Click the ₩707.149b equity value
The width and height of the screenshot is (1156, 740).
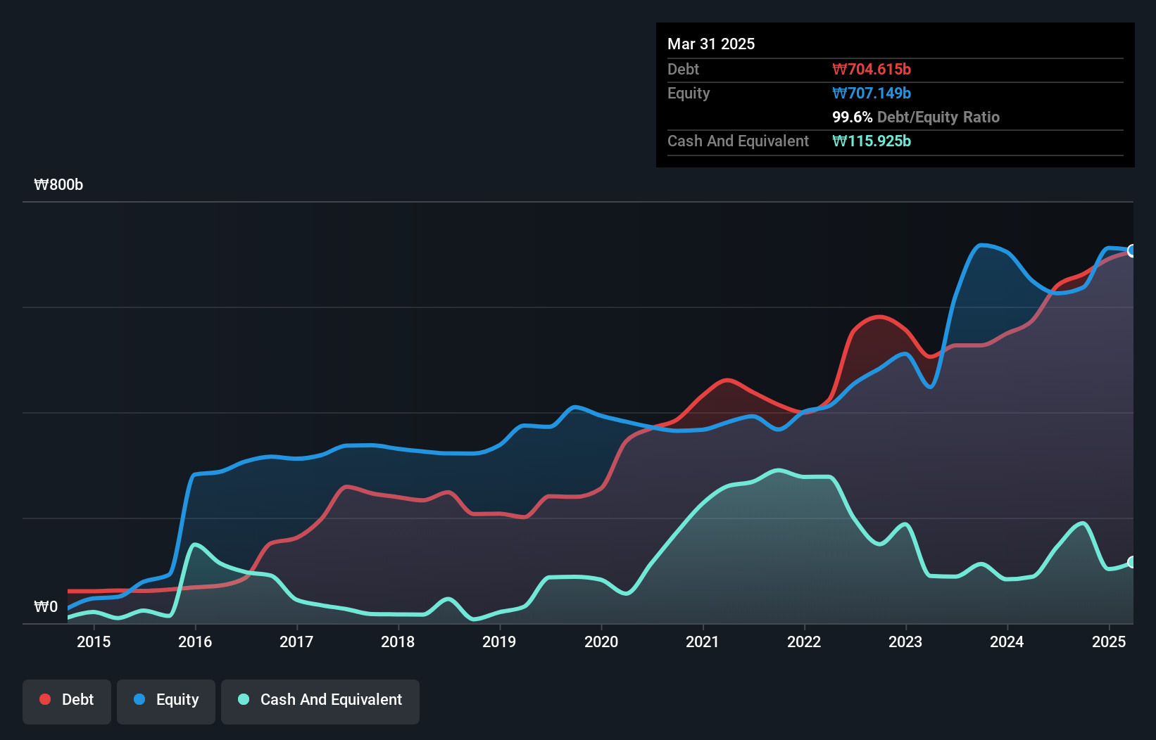[872, 93]
